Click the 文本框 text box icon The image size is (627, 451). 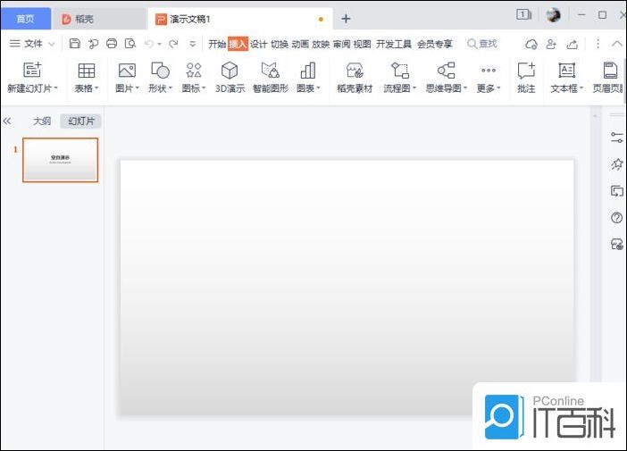tap(566, 71)
